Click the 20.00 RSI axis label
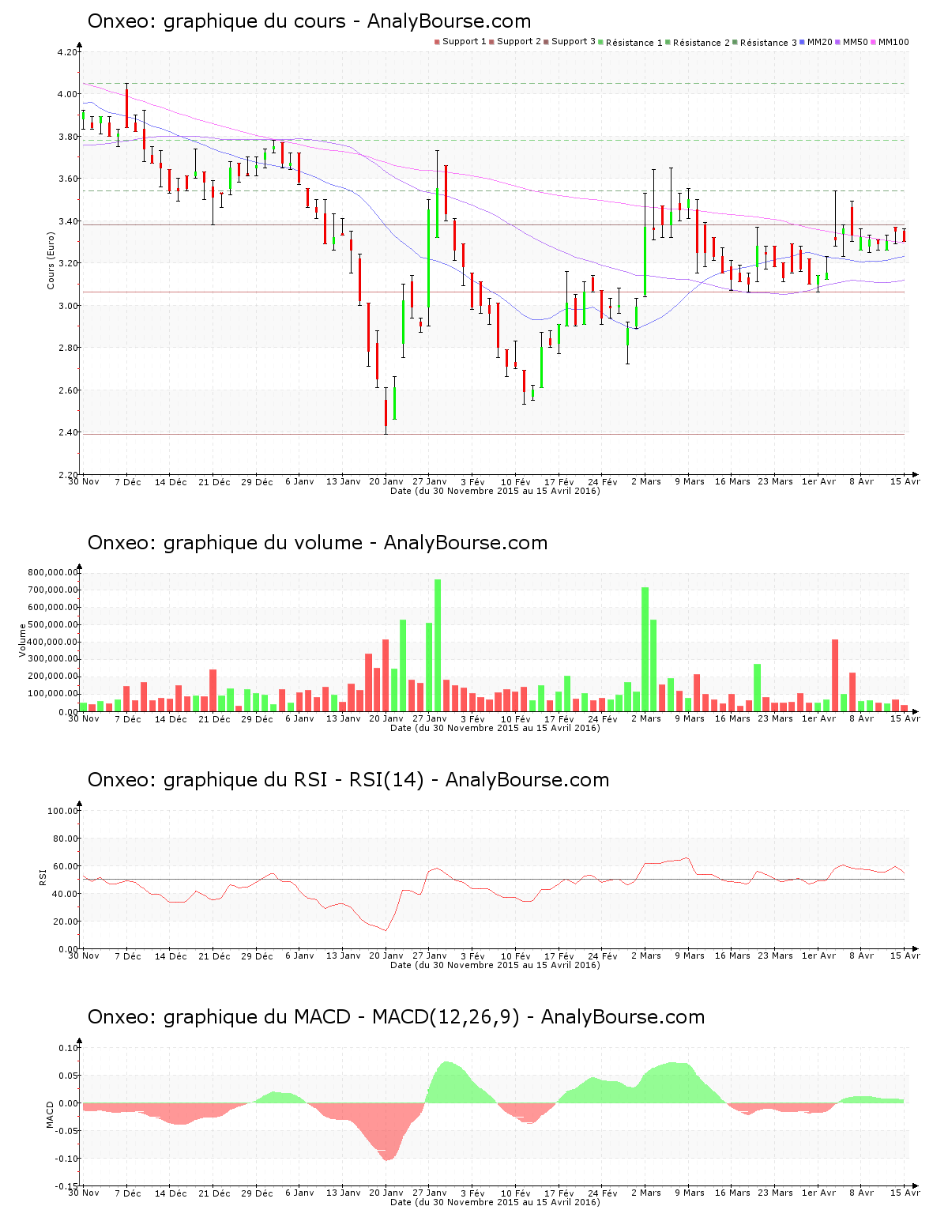The height and width of the screenshot is (1225, 948). 66,922
